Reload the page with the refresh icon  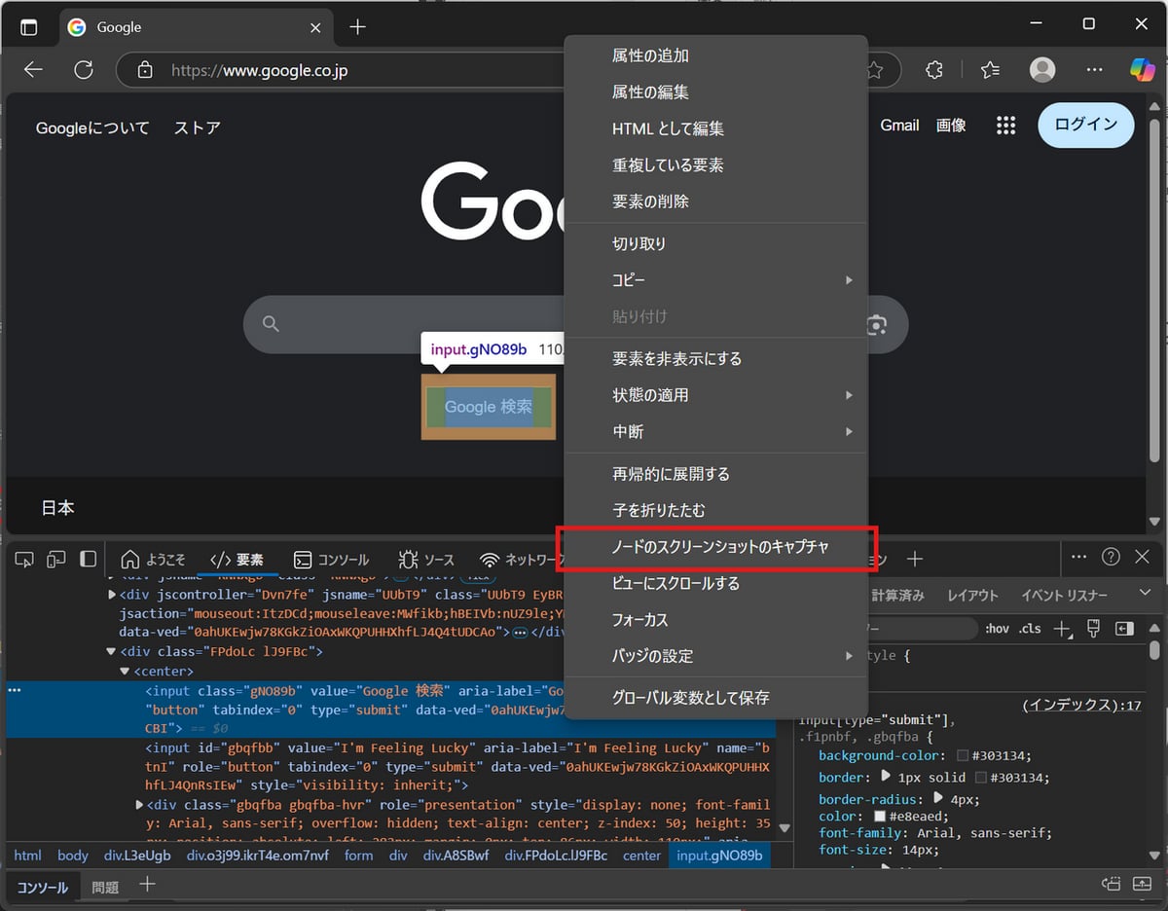pos(84,70)
